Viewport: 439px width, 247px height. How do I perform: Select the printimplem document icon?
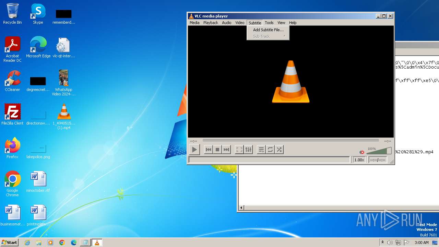click(38, 215)
